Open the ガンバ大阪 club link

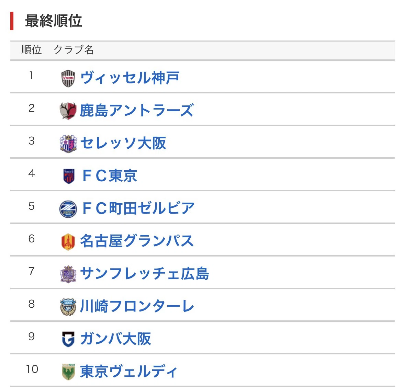pyautogui.click(x=116, y=339)
